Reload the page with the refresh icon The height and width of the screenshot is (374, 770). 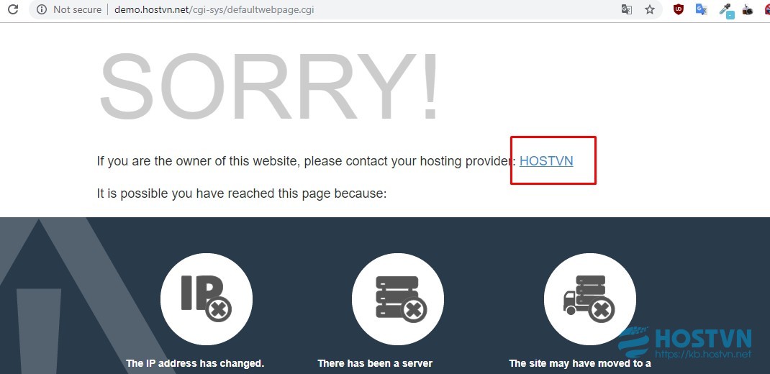[13, 9]
